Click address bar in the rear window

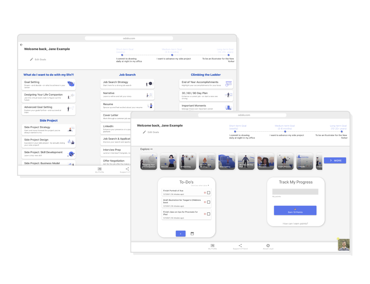click(x=129, y=38)
